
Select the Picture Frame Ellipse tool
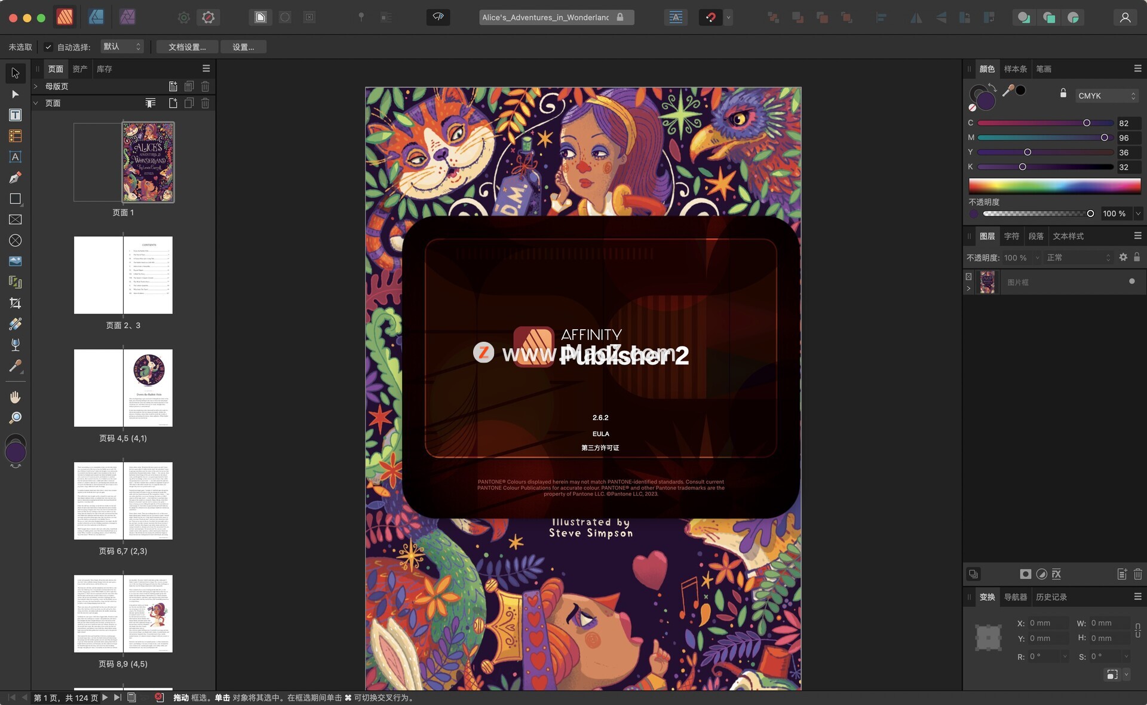(16, 240)
